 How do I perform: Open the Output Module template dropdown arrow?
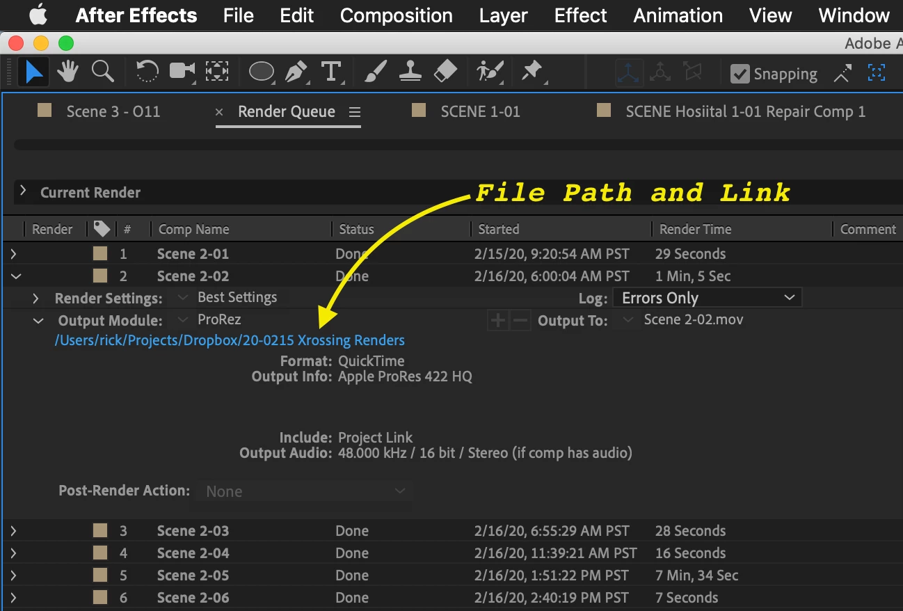click(x=183, y=320)
